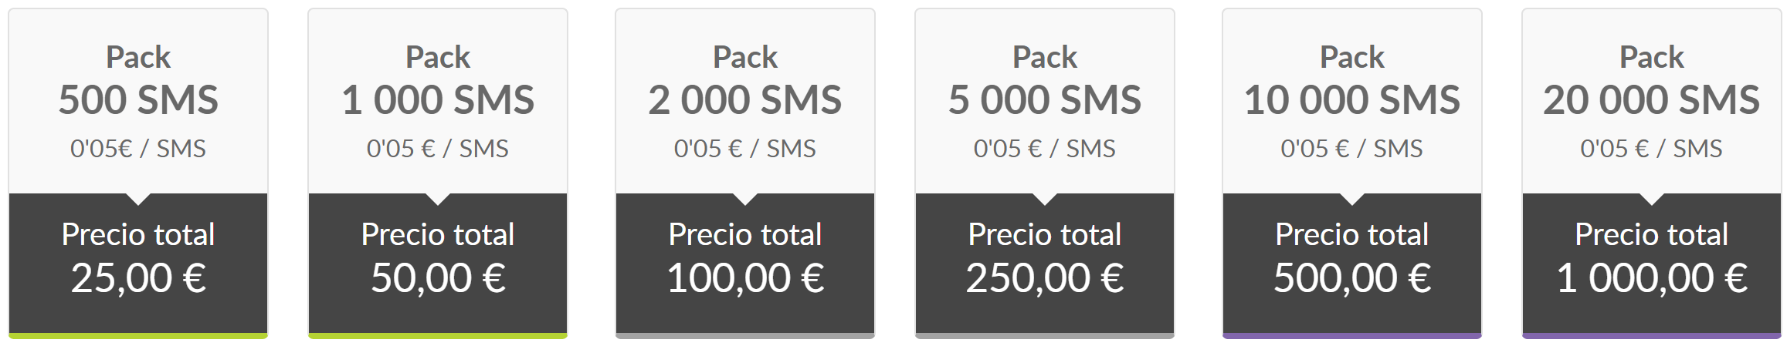
Task: Select the Pack 5 000 SMS heading
Action: click(x=1045, y=80)
